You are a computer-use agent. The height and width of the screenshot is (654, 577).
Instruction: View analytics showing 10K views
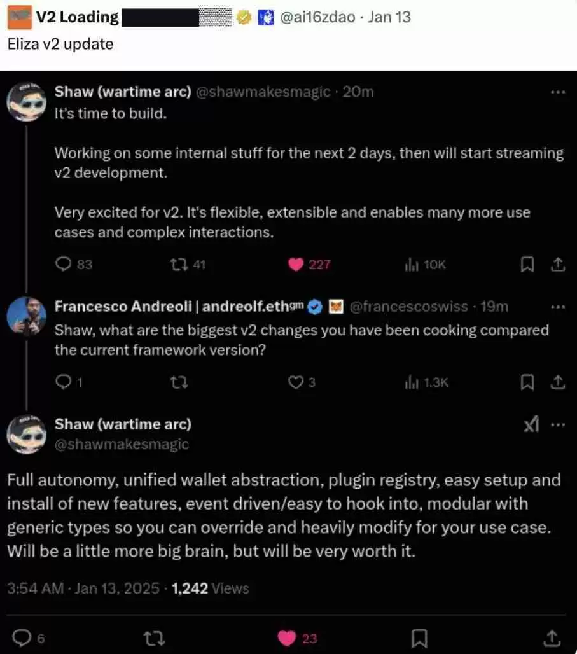[410, 265]
